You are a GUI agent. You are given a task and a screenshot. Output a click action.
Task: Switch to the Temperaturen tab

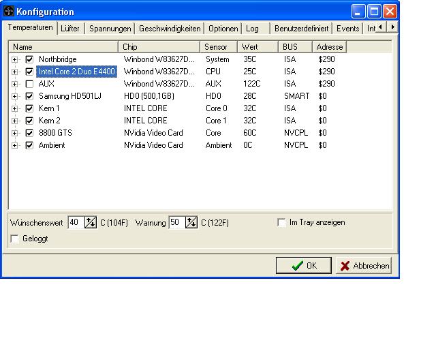[30, 27]
